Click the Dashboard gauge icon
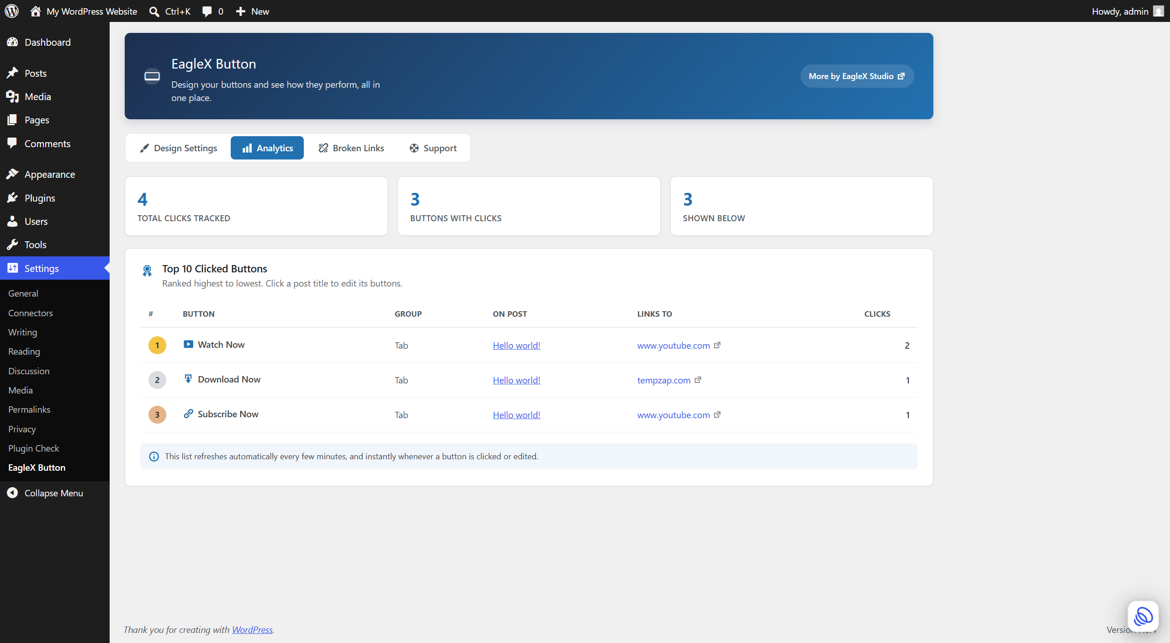1170x643 pixels. (12, 42)
